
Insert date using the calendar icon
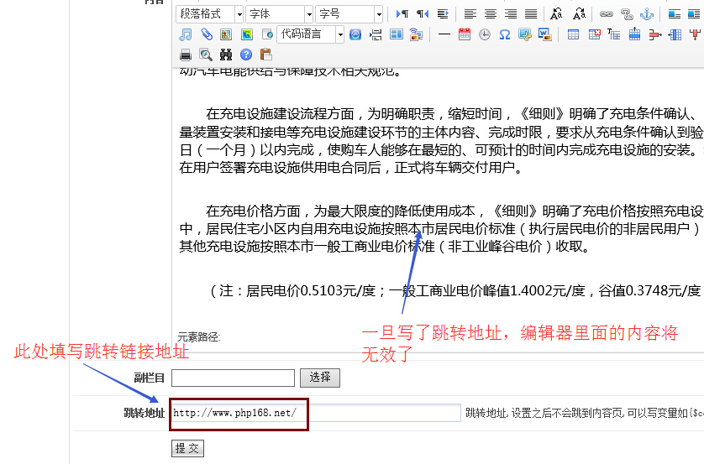click(x=465, y=34)
